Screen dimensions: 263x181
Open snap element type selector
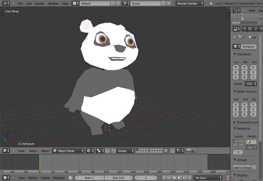(180, 151)
